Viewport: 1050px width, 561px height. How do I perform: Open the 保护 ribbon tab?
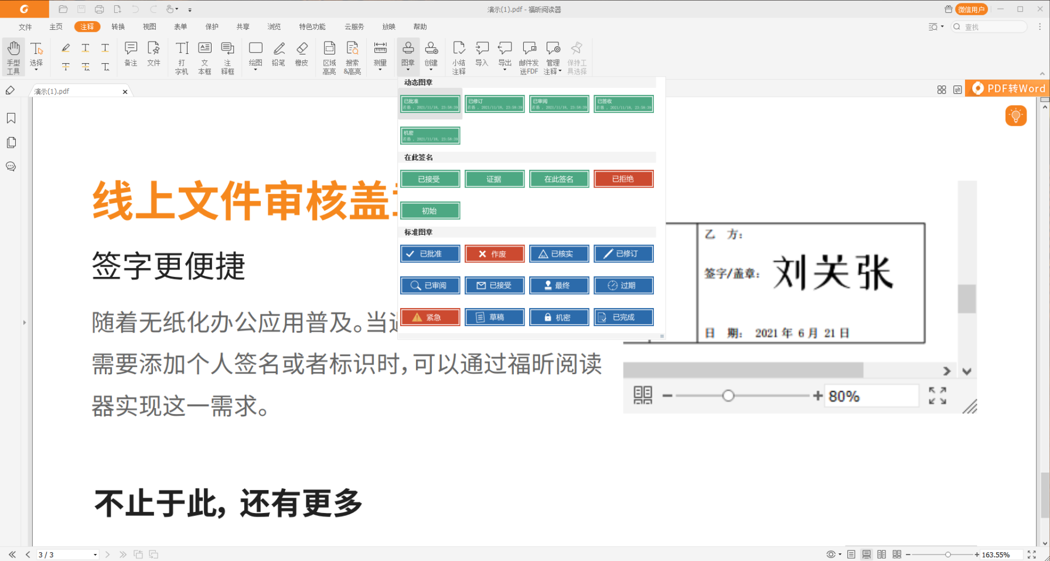click(212, 26)
